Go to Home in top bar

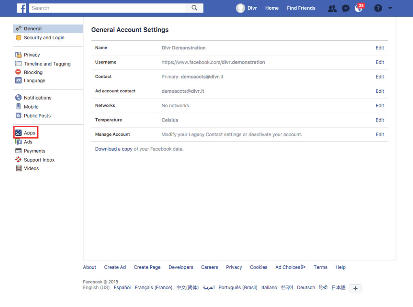coord(272,8)
